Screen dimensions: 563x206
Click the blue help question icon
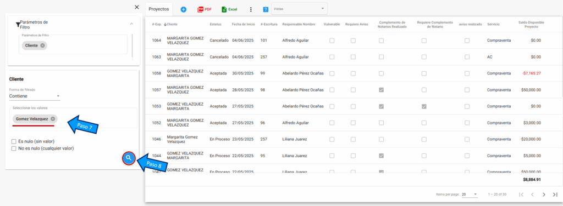point(266,9)
